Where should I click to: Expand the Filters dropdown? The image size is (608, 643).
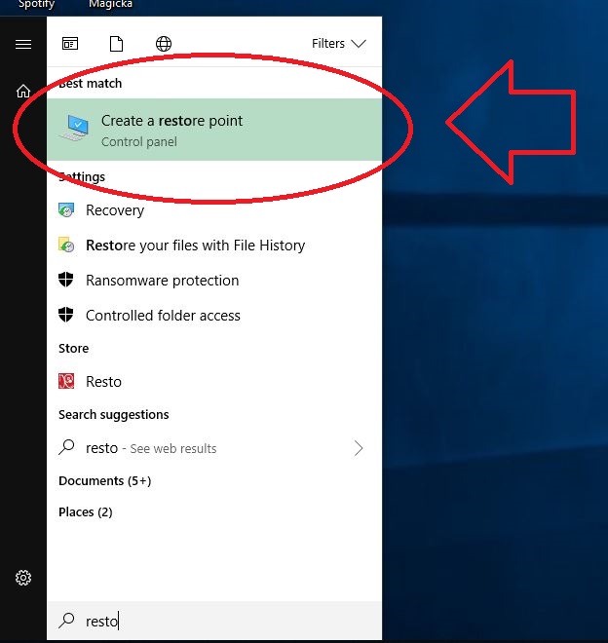coord(338,44)
